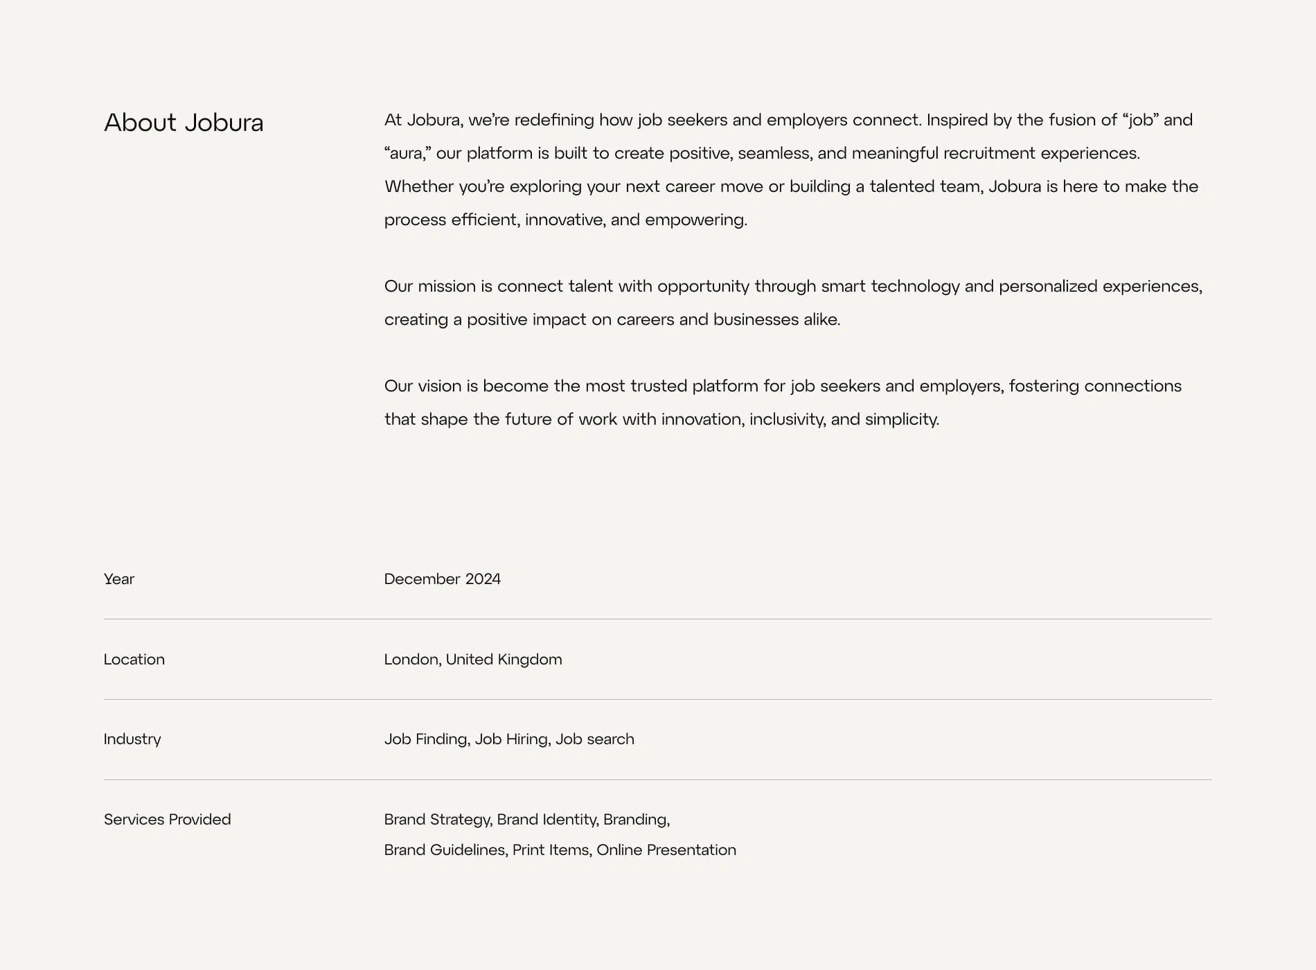Image resolution: width=1316 pixels, height=970 pixels.
Task: Click the December 2024 value
Action: (x=442, y=579)
